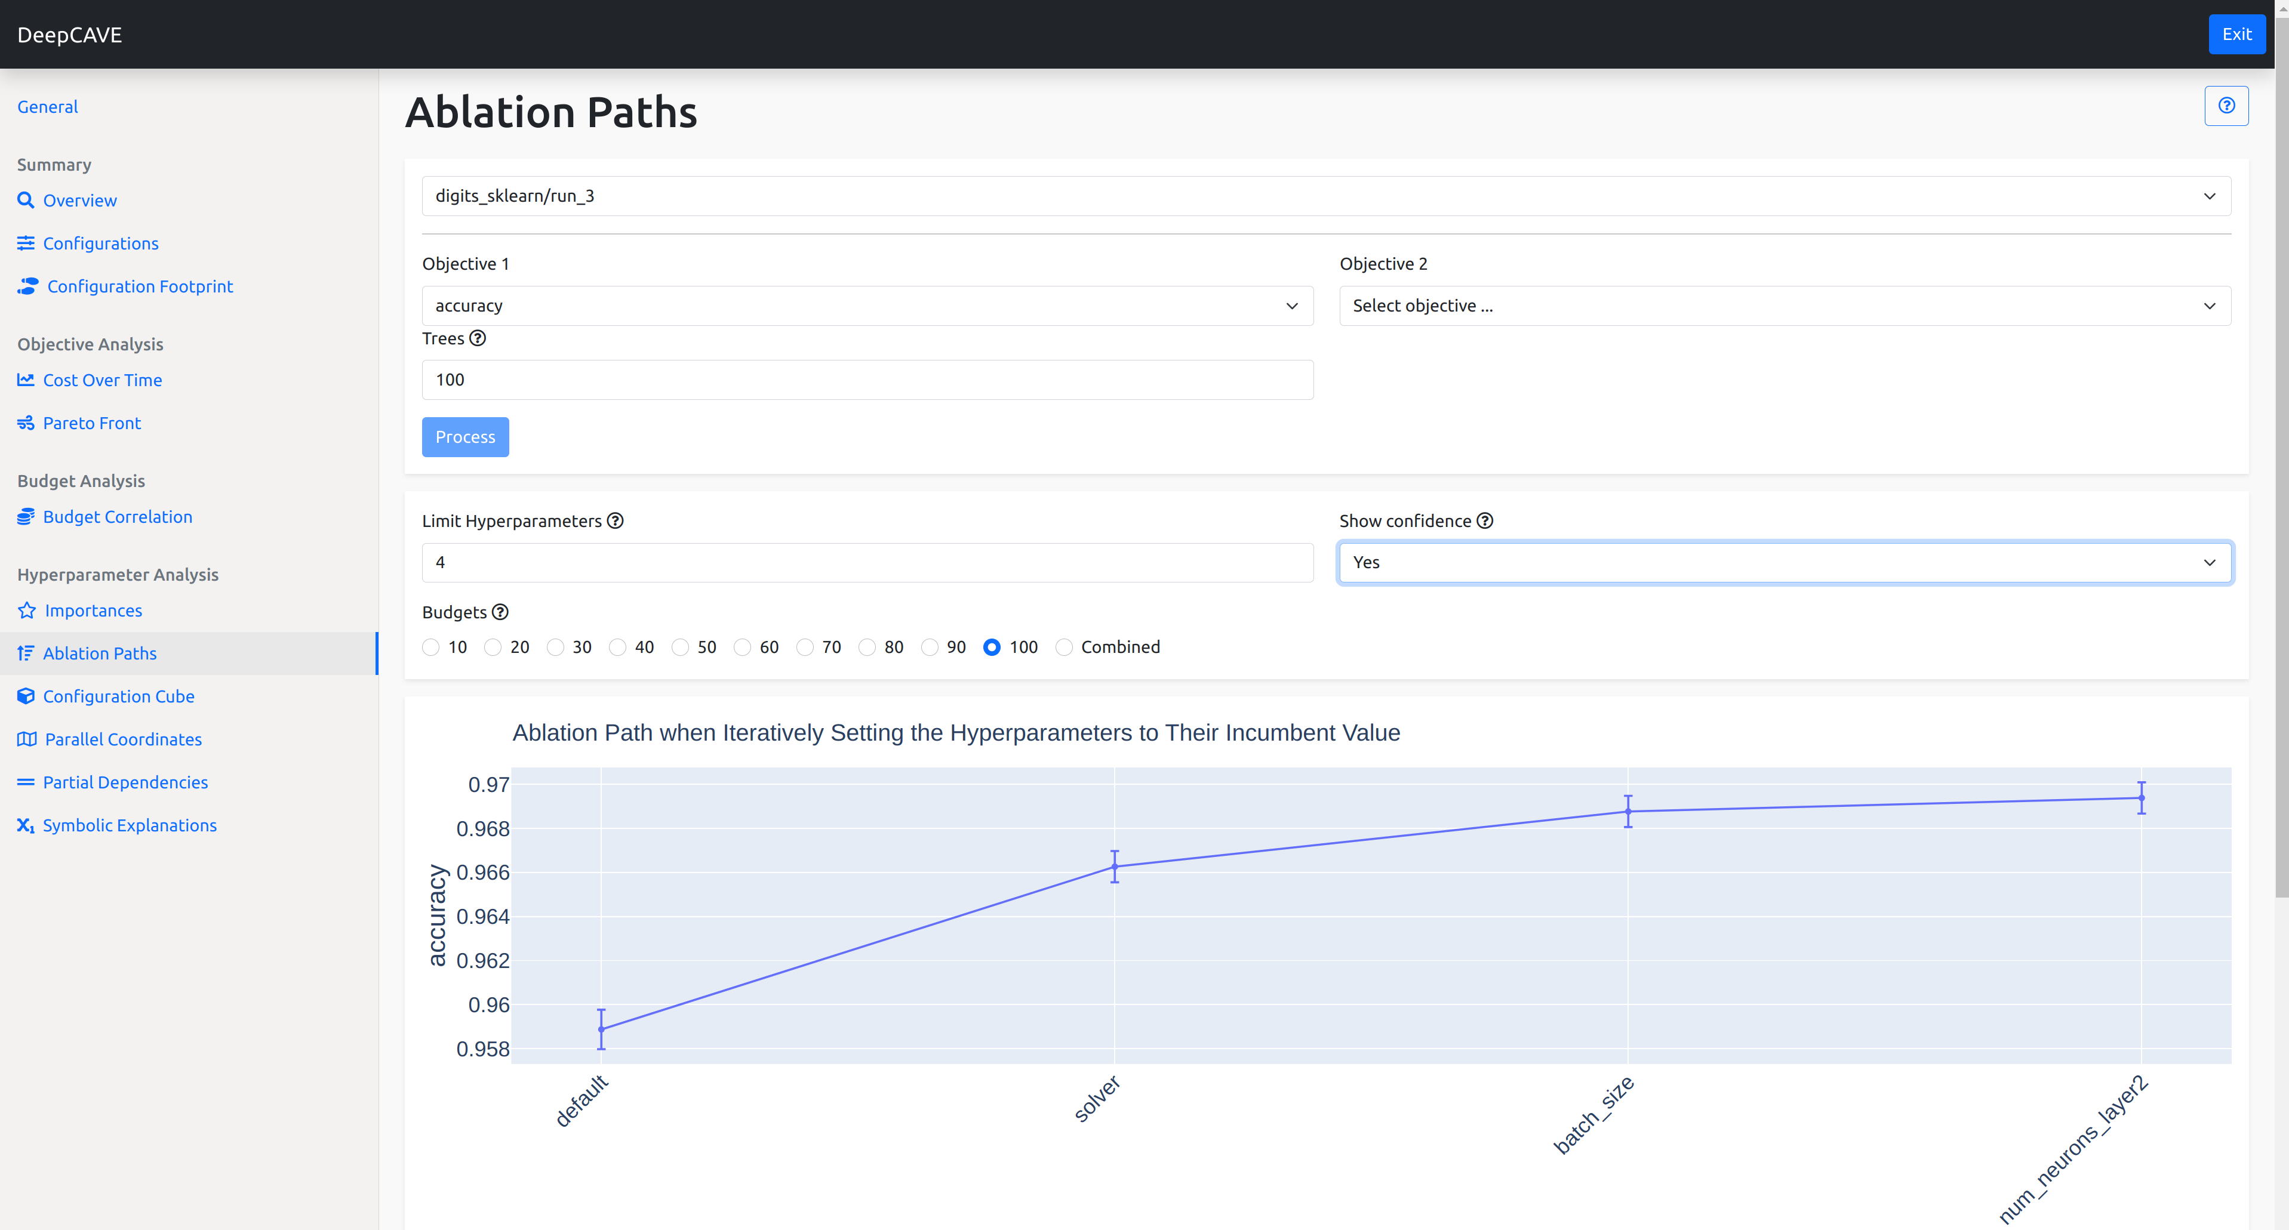This screenshot has height=1230, width=2289.
Task: Select budget 40 radio button
Action: (x=617, y=646)
